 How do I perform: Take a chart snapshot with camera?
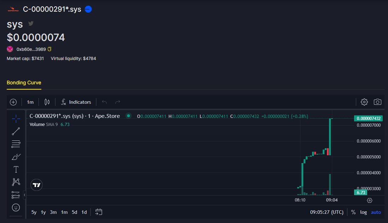point(377,102)
